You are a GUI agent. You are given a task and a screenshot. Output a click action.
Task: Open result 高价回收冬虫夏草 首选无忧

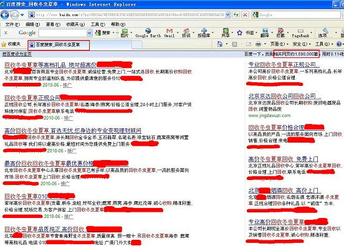coord(73,131)
